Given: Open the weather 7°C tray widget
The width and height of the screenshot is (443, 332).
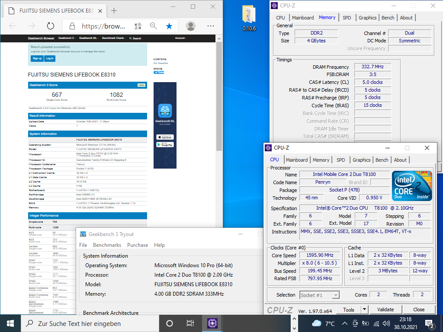Looking at the screenshot, I should 323,323.
